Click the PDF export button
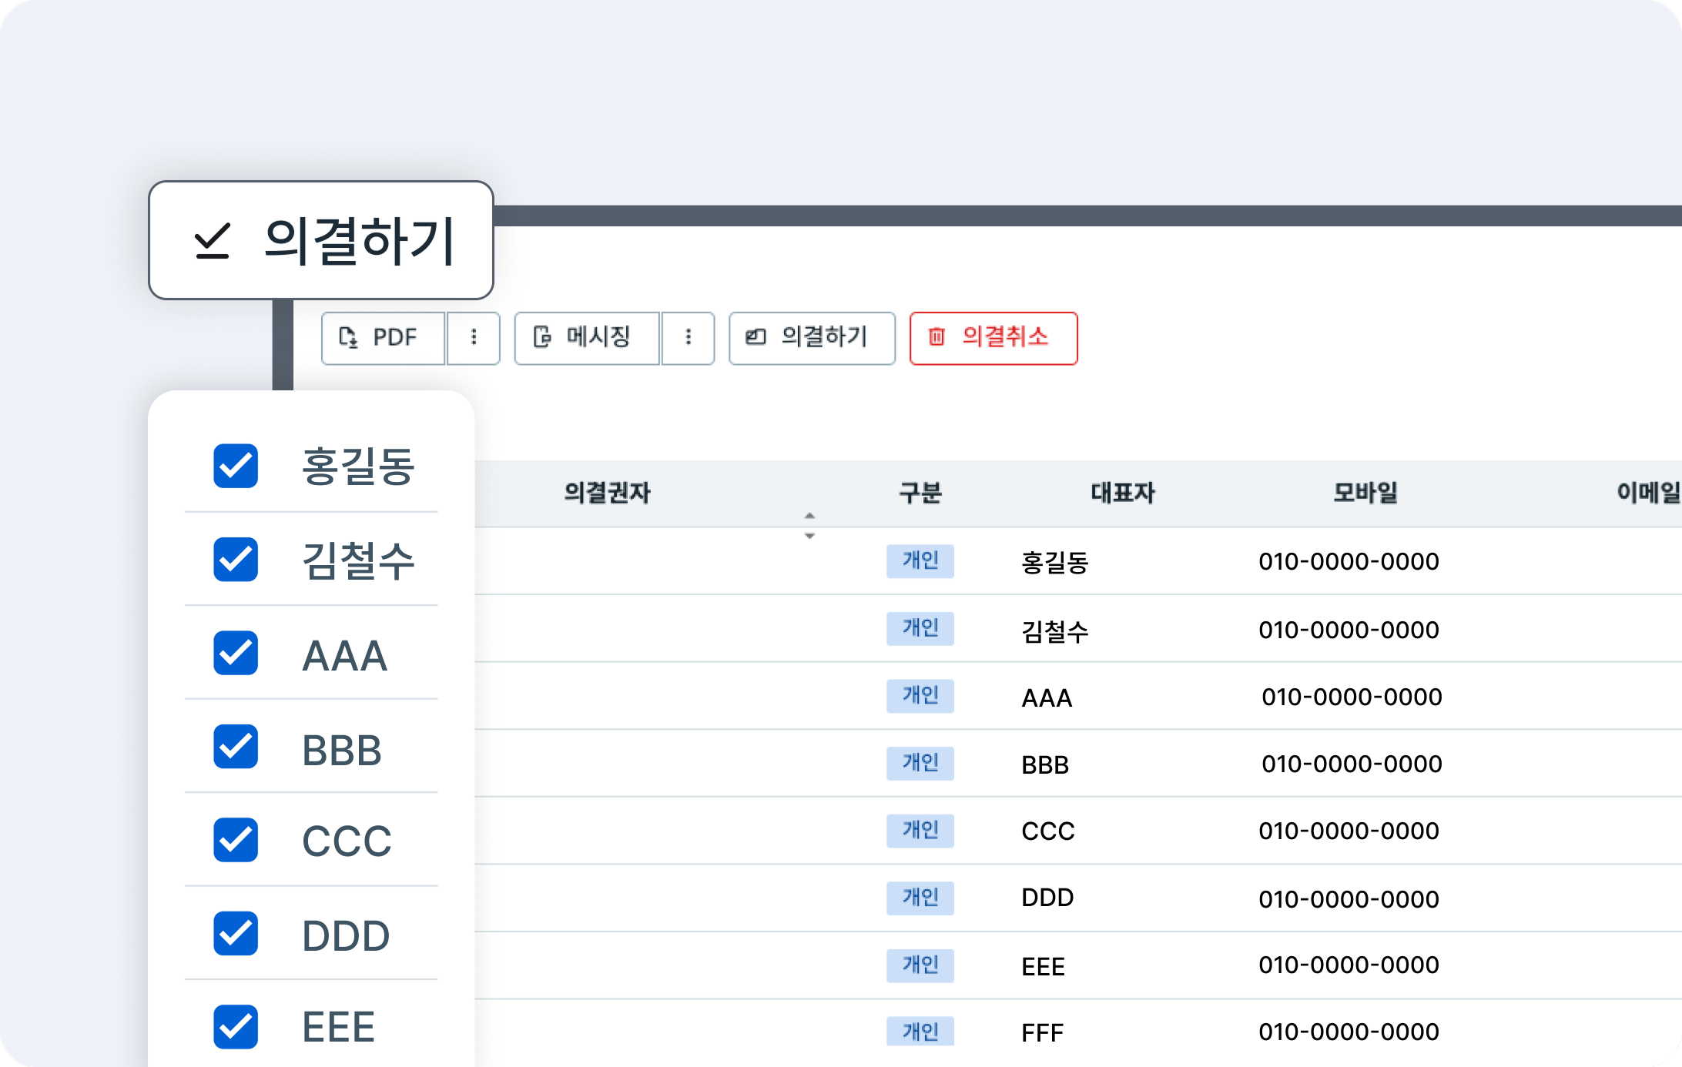The image size is (1682, 1067). 384,338
